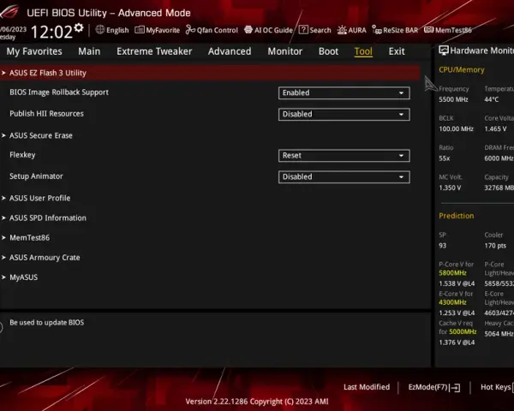The width and height of the screenshot is (514, 411).
Task: Open Setup Animator dropdown
Action: (x=344, y=177)
